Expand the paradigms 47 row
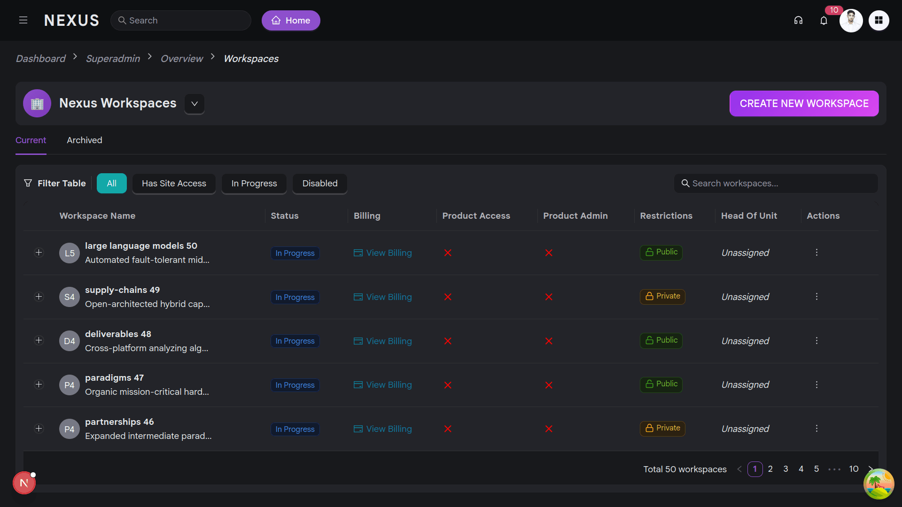The height and width of the screenshot is (507, 902). [x=39, y=384]
